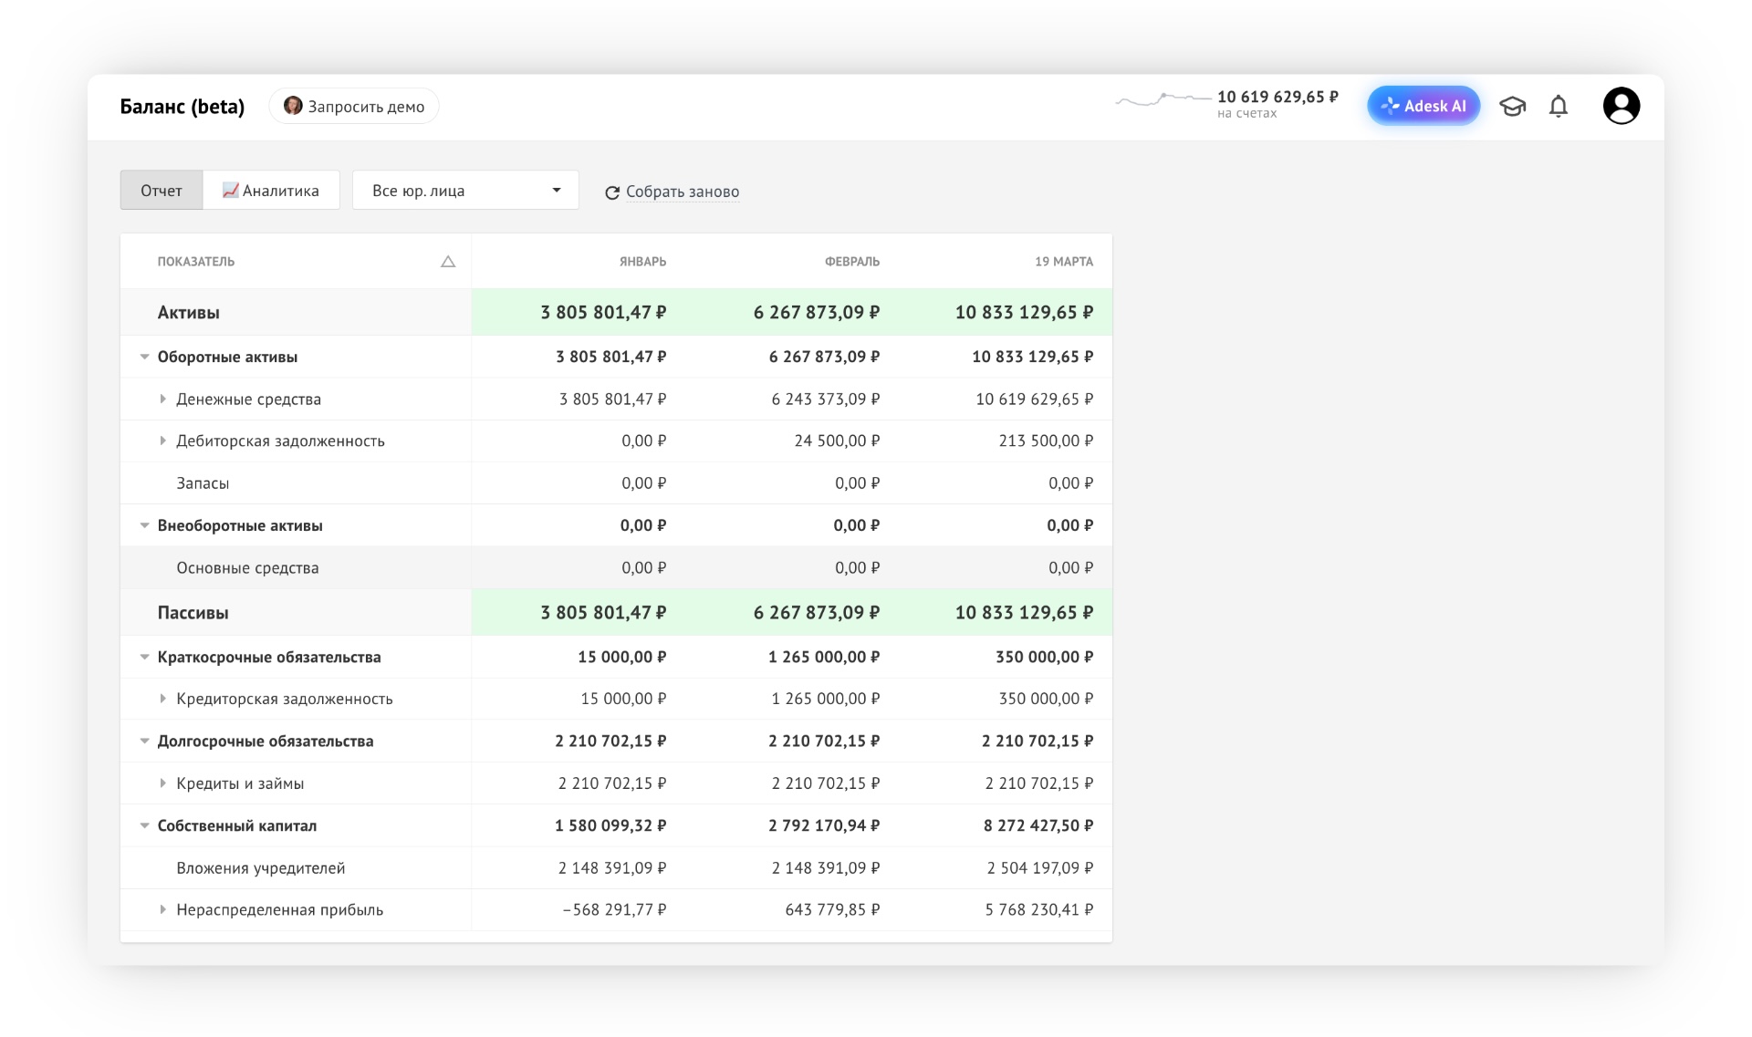This screenshot has height=1037, width=1752.
Task: Select the Отчет tab
Action: point(162,190)
